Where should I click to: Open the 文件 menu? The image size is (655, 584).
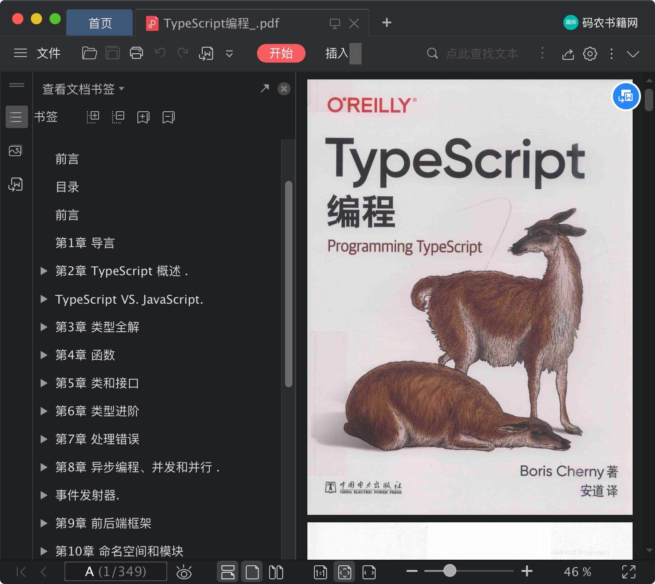coord(49,53)
